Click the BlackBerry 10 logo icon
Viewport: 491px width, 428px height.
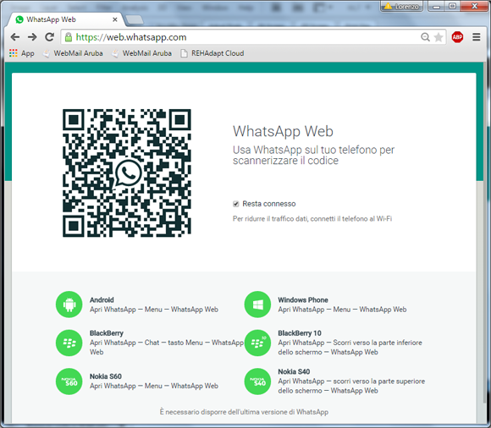257,343
